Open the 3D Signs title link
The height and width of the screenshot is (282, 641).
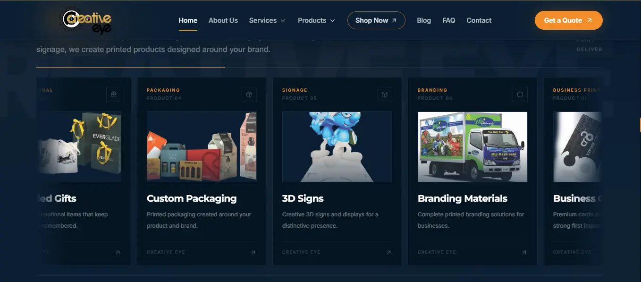[303, 198]
